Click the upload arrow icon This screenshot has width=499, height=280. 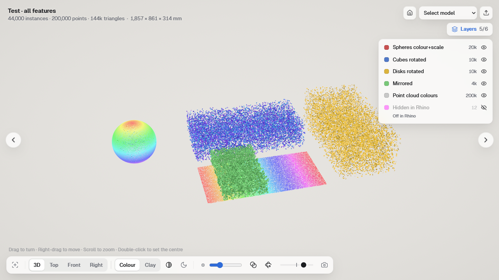[x=486, y=13]
